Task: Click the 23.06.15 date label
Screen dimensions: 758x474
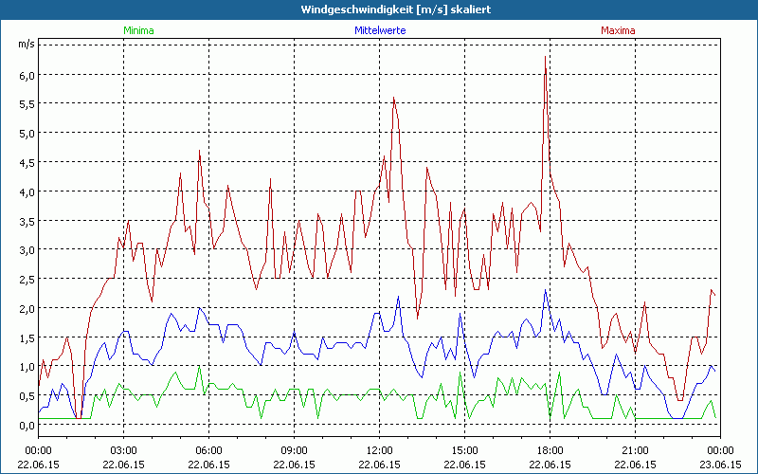Action: (x=720, y=465)
